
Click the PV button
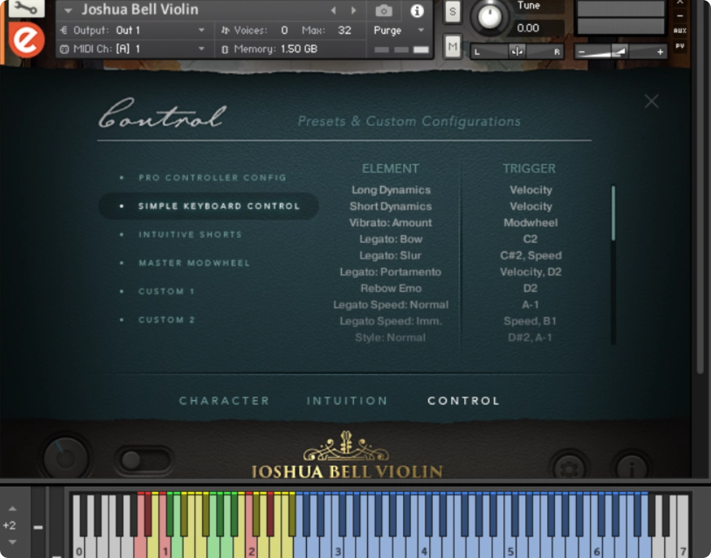[x=679, y=46]
